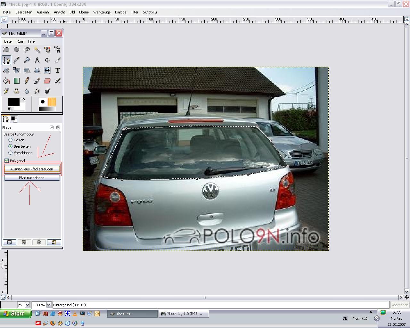The height and width of the screenshot is (328, 410).
Task: Swap foreground and background colors
Action: (23, 100)
